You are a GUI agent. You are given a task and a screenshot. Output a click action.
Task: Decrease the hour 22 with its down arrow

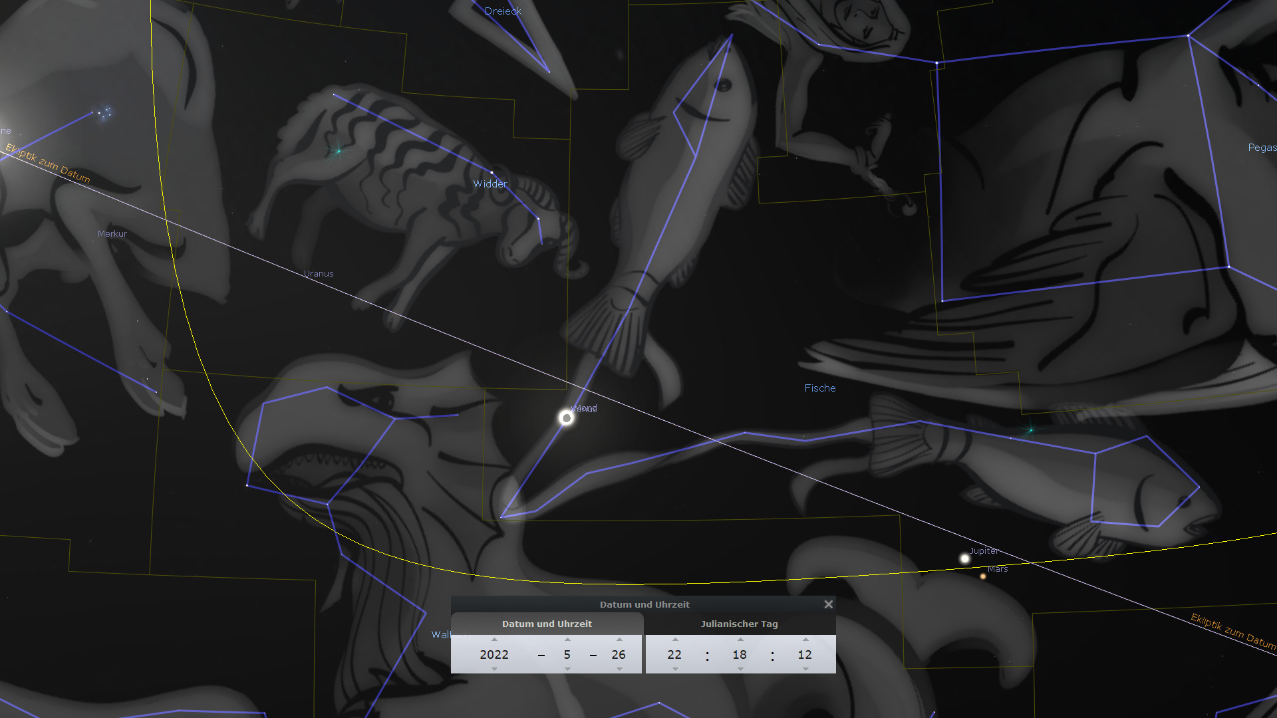(675, 669)
